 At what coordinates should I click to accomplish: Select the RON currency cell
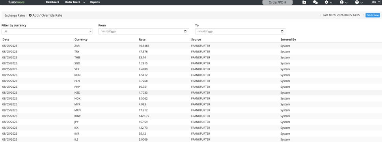pos(77,75)
